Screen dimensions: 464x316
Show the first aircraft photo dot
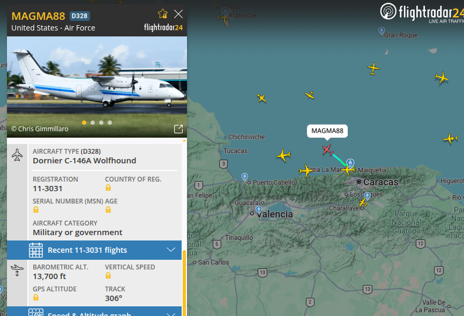click(84, 123)
